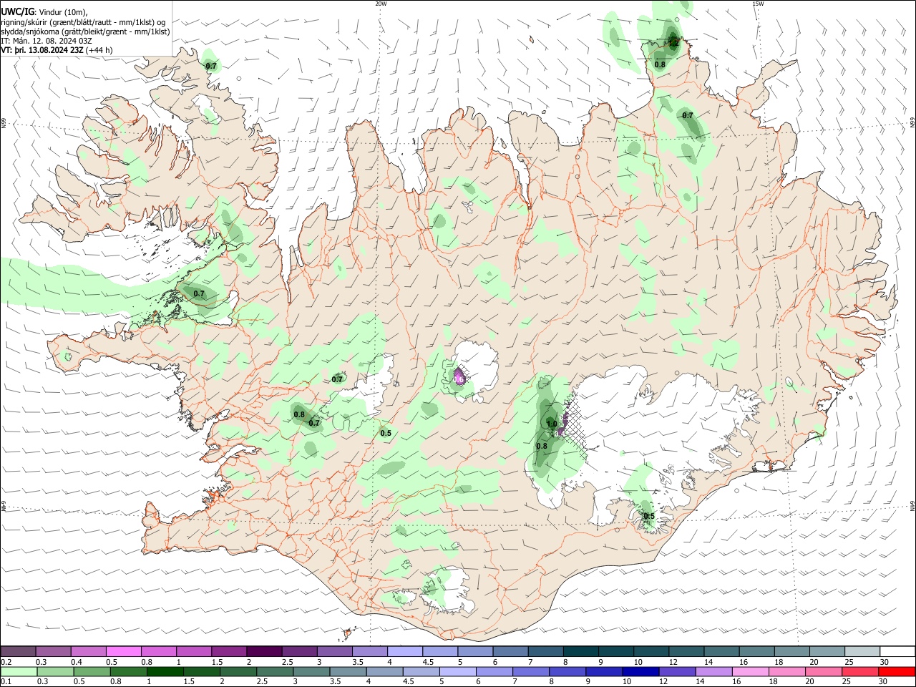The image size is (916, 687).
Task: Click the '0.8' value directly below the '1.2' value
Action: (x=660, y=64)
